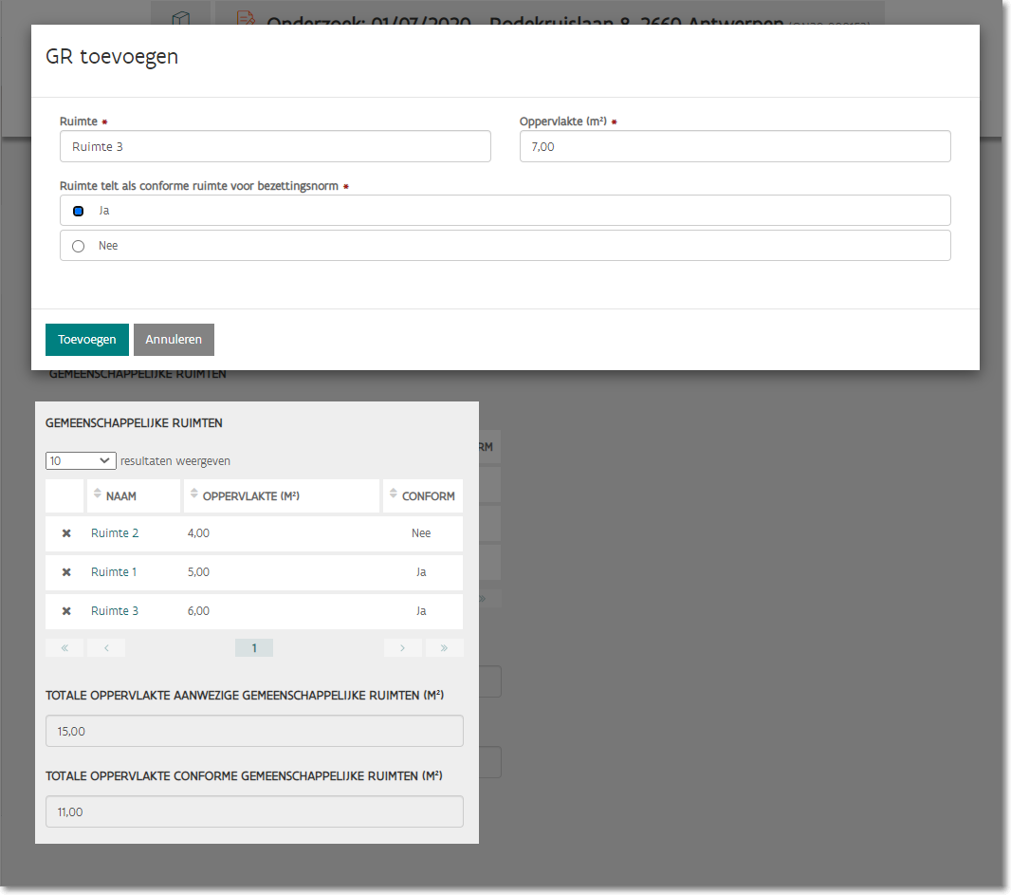Advance to the next results page
This screenshot has width=1011, height=895.
[403, 648]
